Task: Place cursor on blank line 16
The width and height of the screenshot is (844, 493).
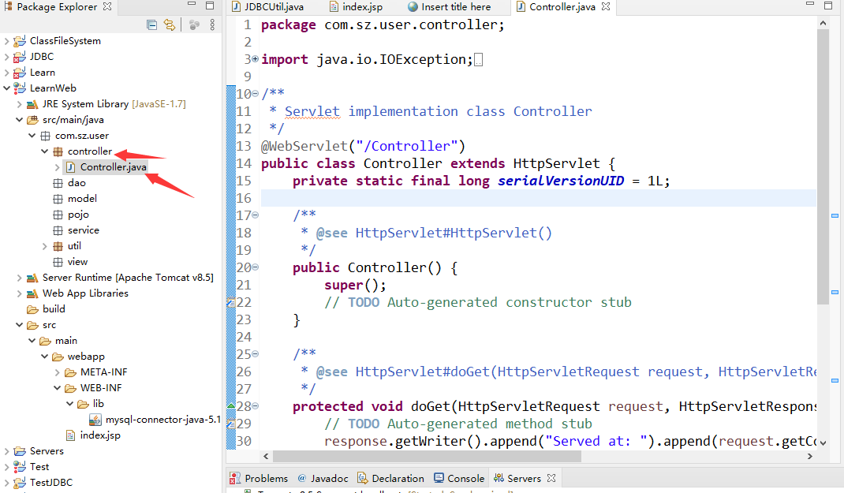Action: tap(538, 198)
